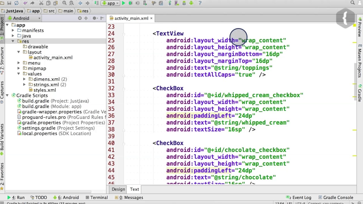Click the scroll-from-source target icon

(x=80, y=18)
